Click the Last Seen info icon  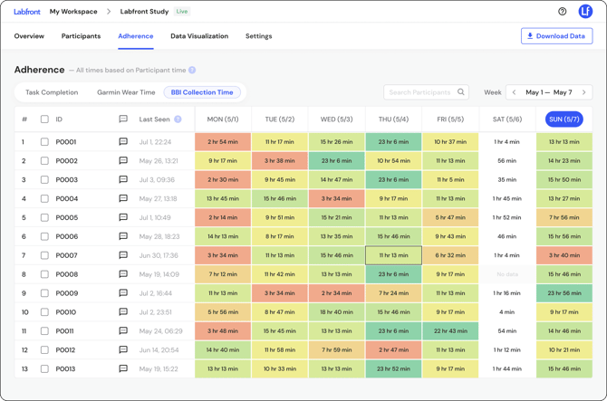click(178, 119)
